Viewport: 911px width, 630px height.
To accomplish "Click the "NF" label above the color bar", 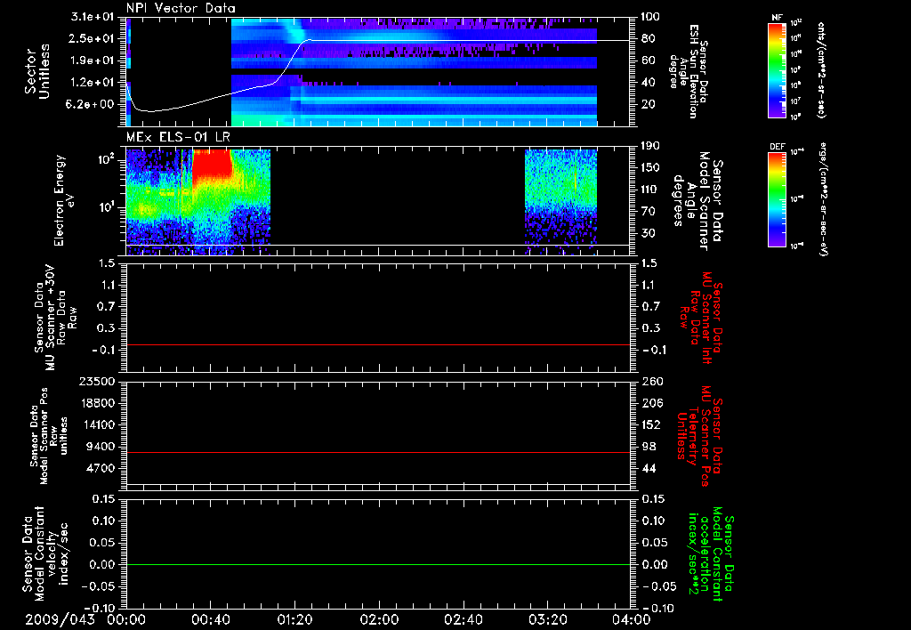I will click(x=778, y=18).
